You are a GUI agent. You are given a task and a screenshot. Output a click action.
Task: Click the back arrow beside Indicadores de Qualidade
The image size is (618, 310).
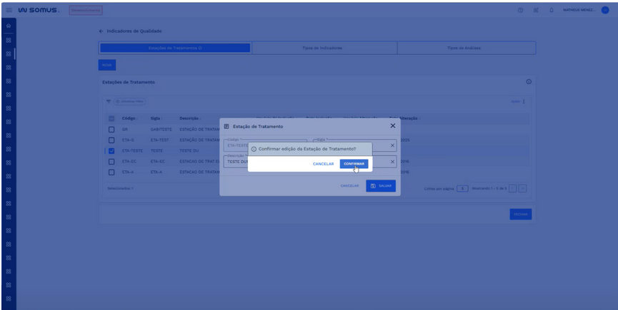click(x=101, y=31)
